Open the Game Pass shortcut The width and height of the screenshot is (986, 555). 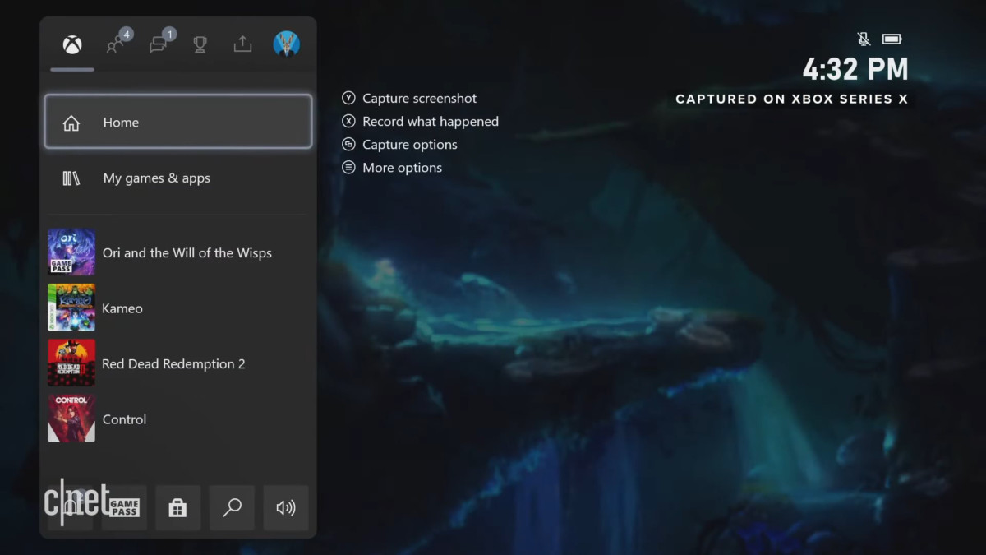click(x=124, y=507)
